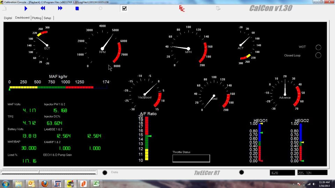Screen dimensions: 335x188
Task: Toggle the toolbar checkbox
Action: 124,8
